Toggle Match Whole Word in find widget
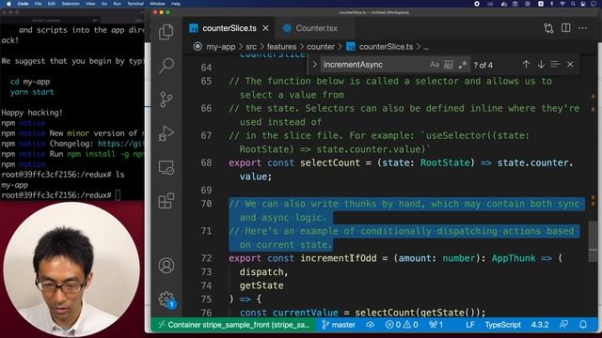The image size is (602, 338). tap(449, 65)
